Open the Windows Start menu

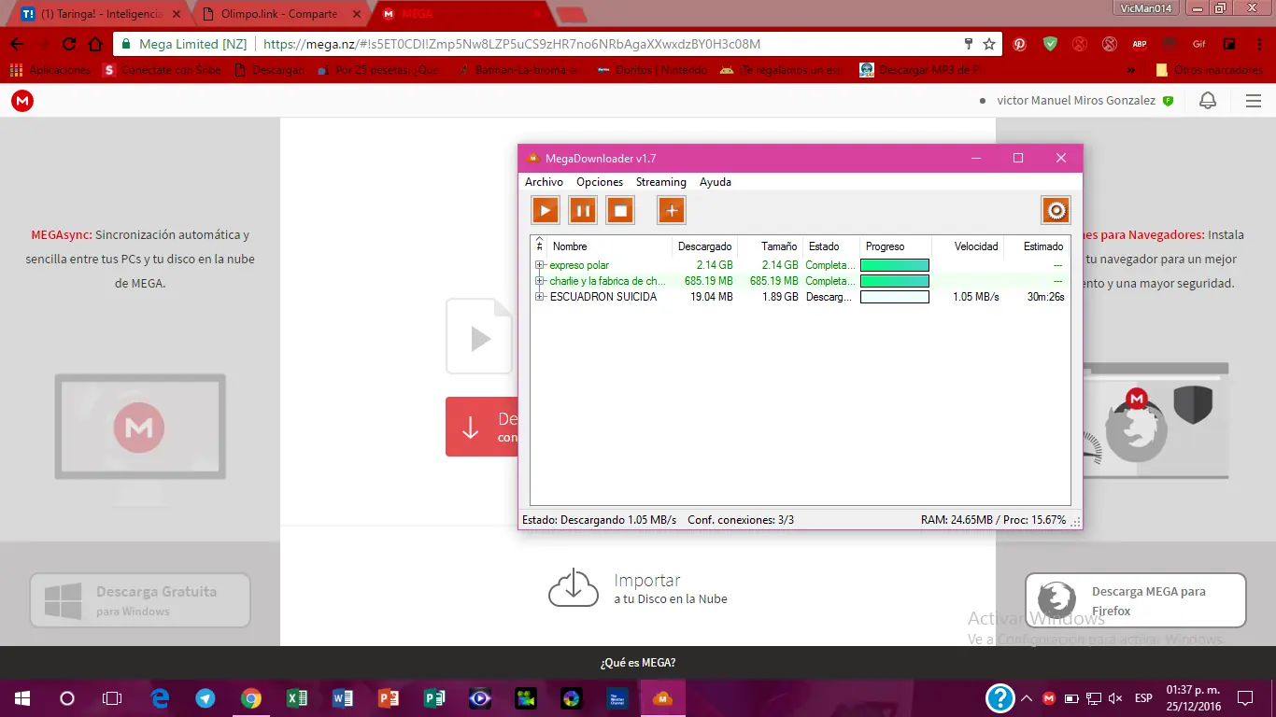(21, 698)
